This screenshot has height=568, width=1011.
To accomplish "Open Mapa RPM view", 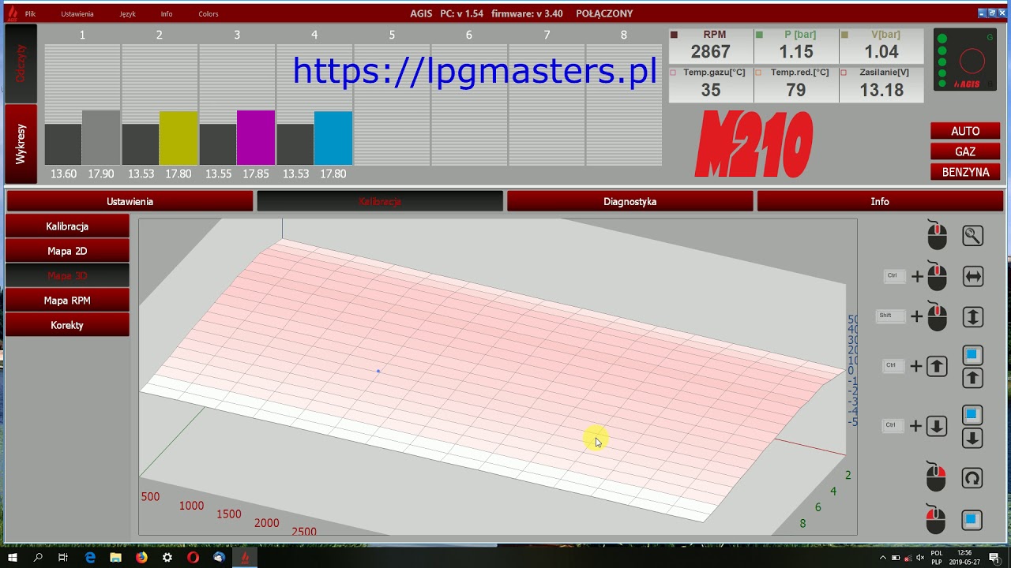I will [x=67, y=301].
